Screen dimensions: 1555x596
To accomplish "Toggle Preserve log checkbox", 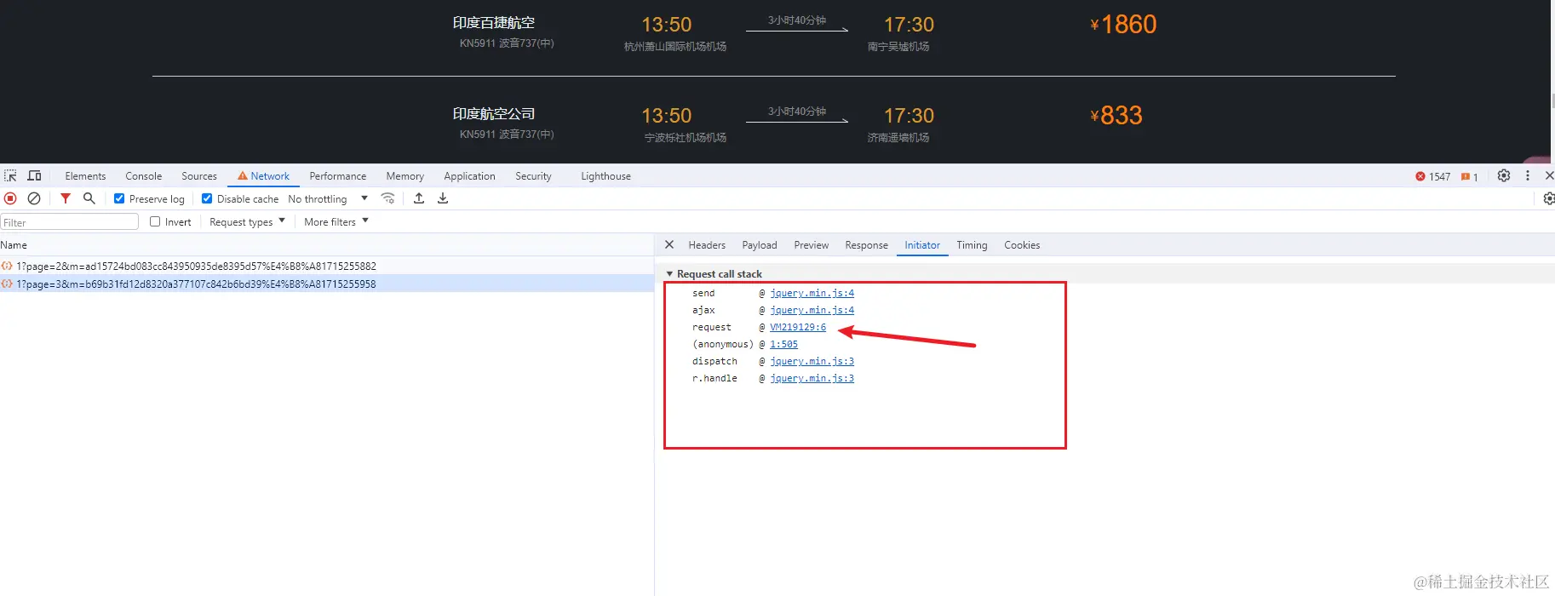I will click(119, 198).
